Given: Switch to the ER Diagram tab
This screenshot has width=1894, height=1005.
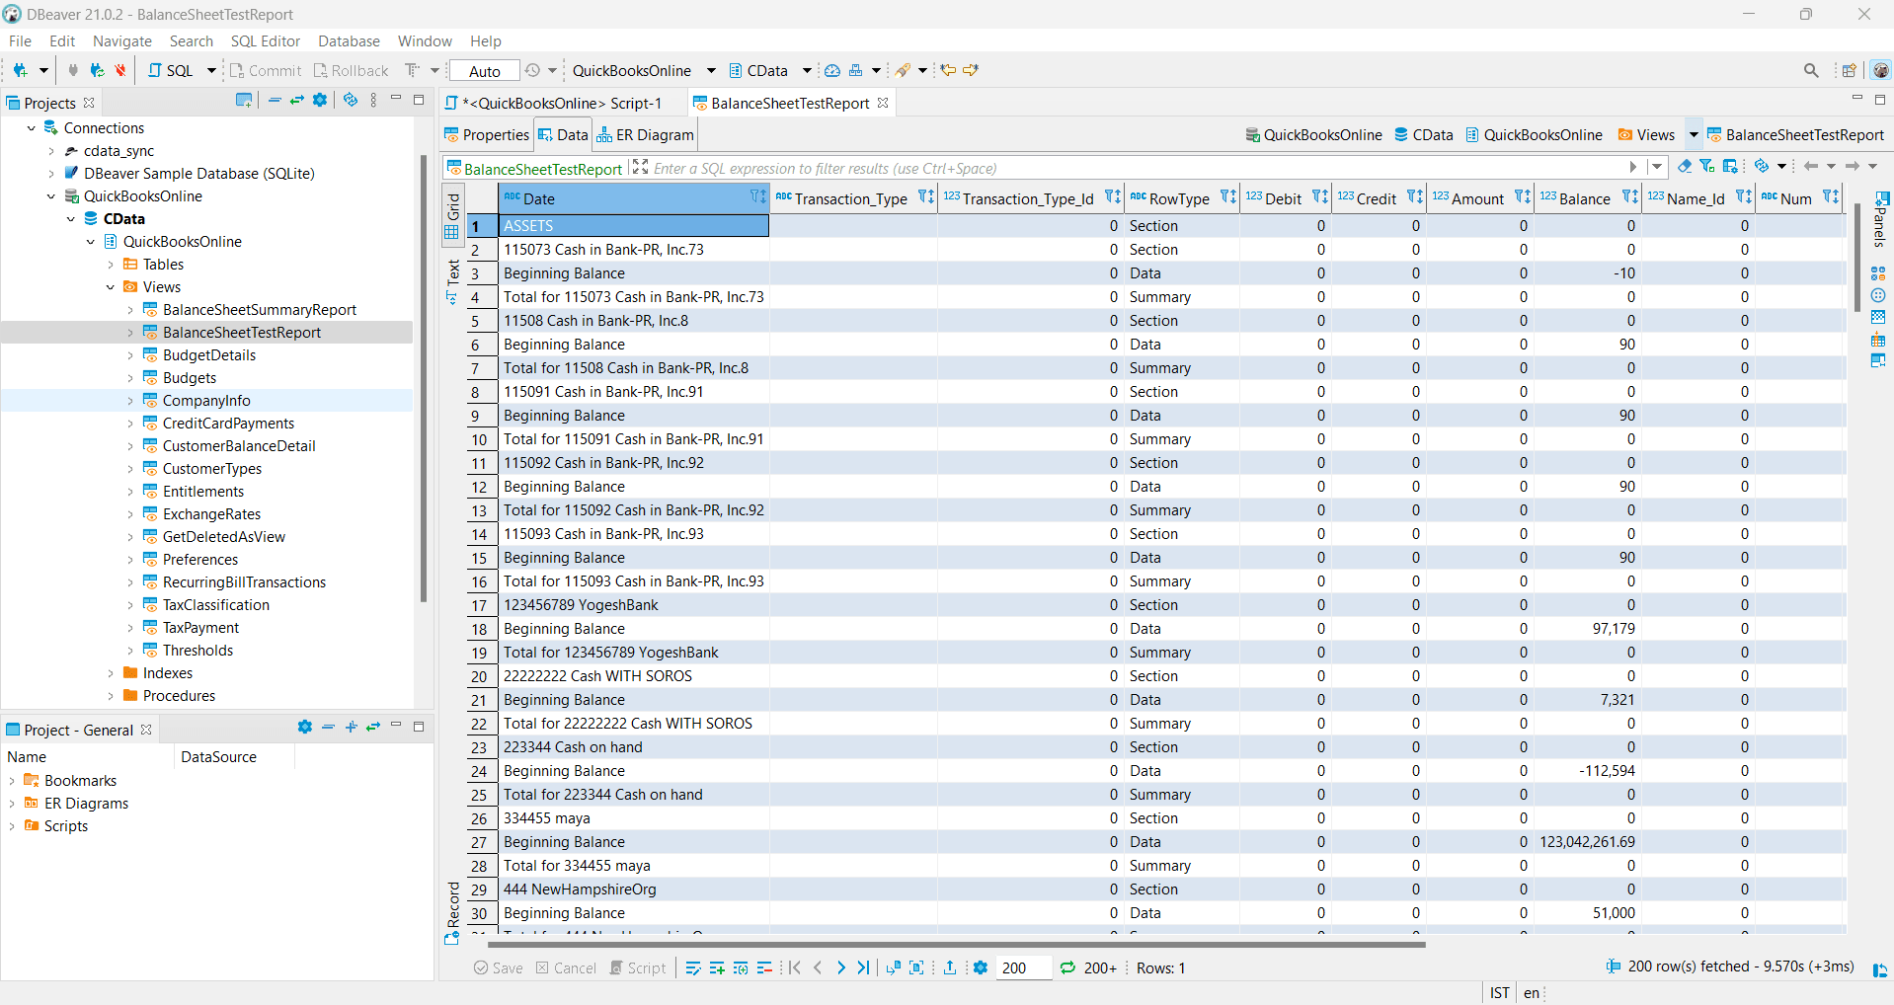Looking at the screenshot, I should (x=646, y=135).
